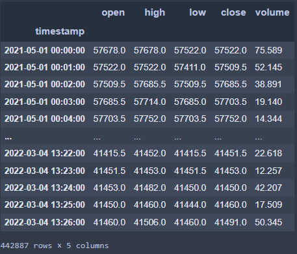Click high value 41506.0
The width and height of the screenshot is (297, 254).
tap(149, 222)
